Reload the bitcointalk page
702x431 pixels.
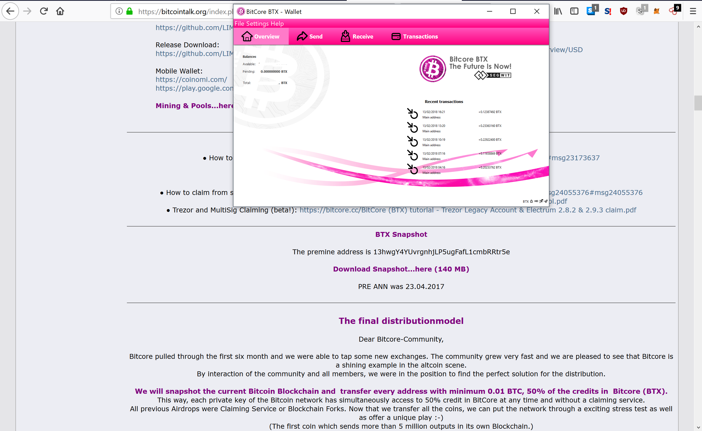click(x=44, y=11)
